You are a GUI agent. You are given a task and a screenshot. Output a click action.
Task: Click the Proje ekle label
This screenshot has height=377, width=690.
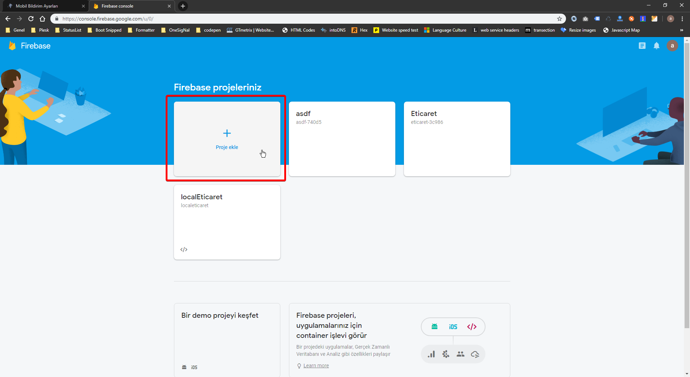(227, 147)
